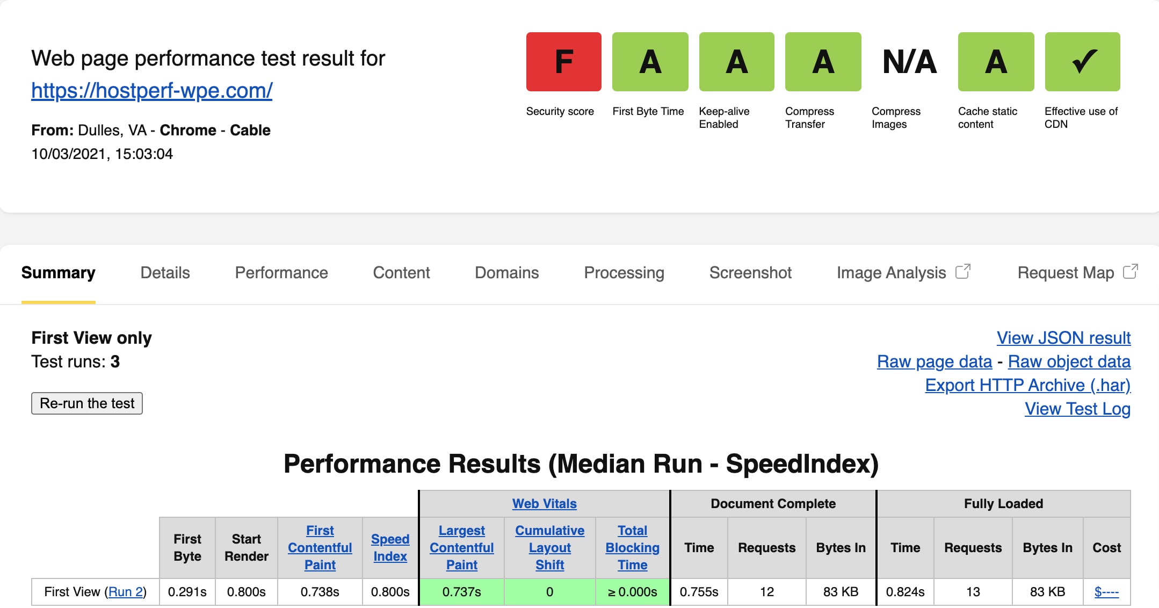Click the 0.738s First Contentful Paint value

point(320,592)
